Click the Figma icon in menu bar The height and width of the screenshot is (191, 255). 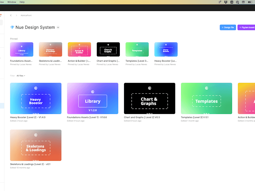[x=220, y=2]
